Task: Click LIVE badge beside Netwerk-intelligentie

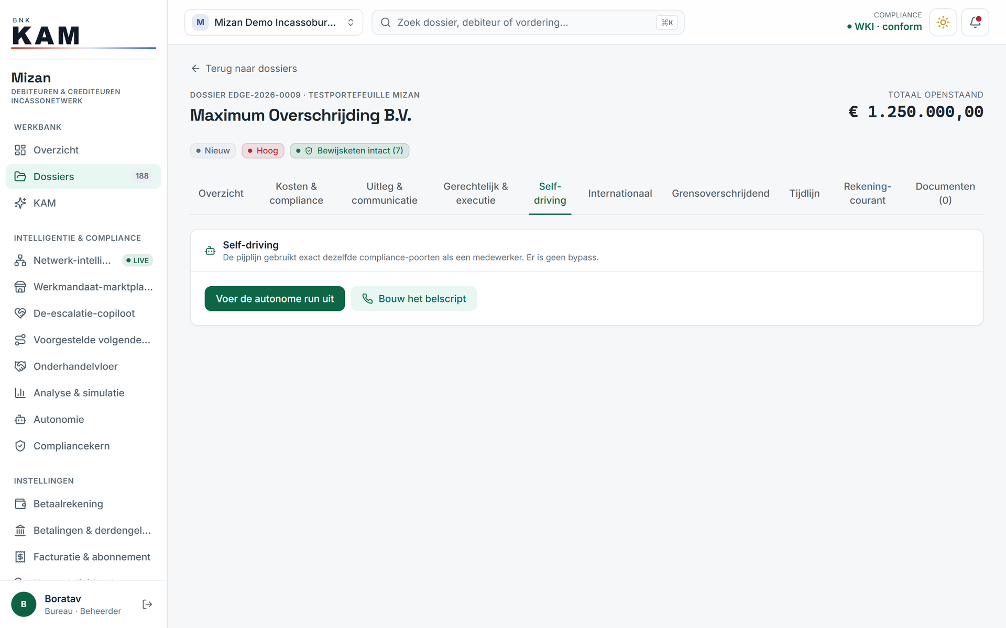Action: [x=137, y=261]
